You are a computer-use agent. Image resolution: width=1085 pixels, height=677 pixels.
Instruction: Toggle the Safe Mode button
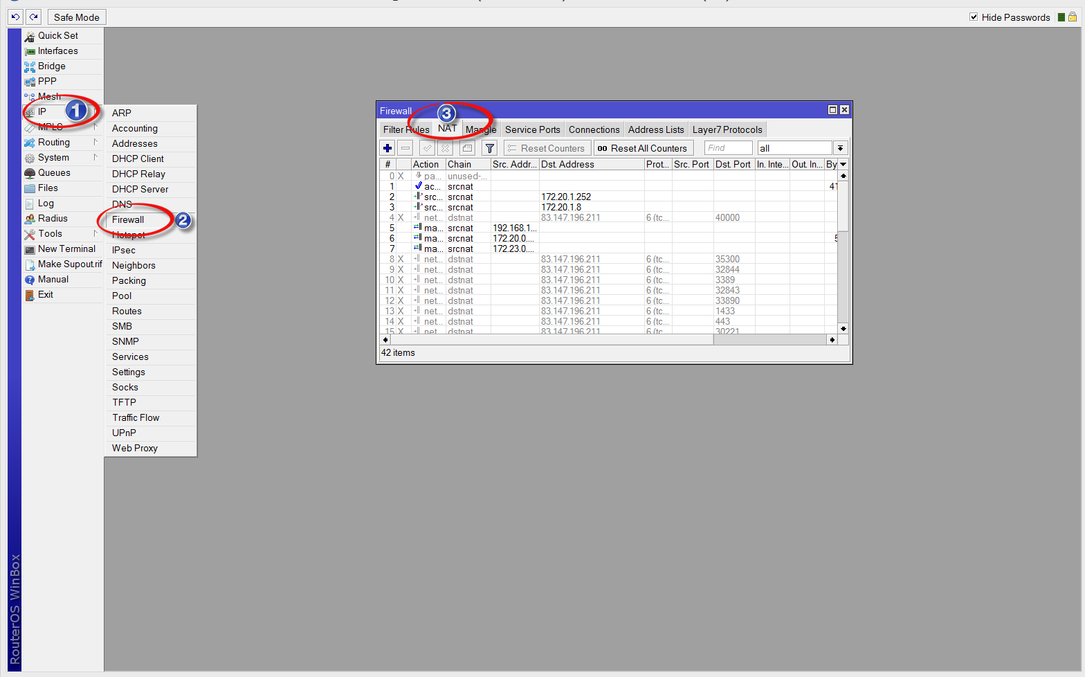pos(77,17)
